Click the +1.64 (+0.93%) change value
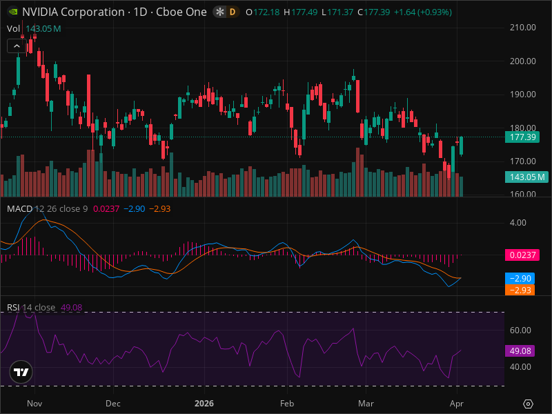The width and height of the screenshot is (552, 414). click(423, 12)
